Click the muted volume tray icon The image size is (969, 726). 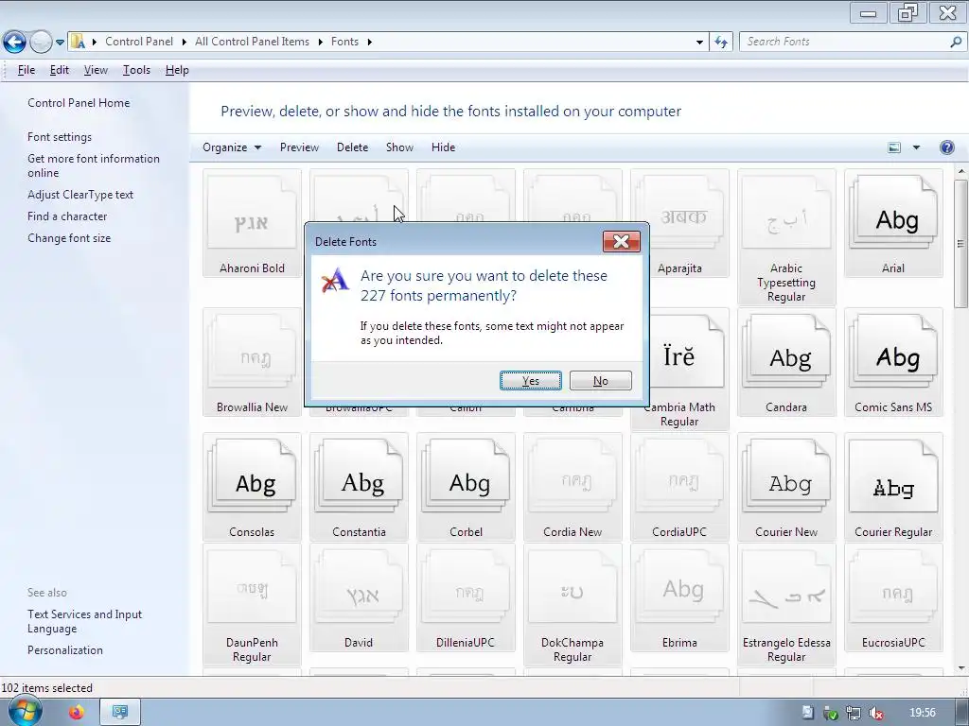click(x=875, y=713)
